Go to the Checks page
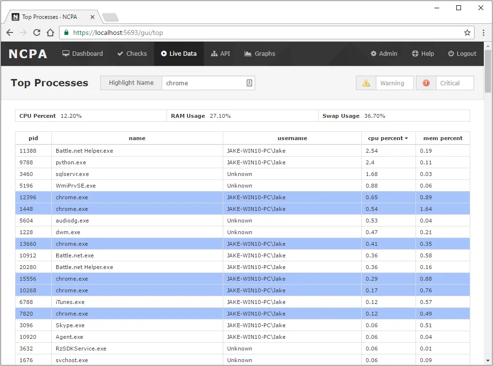The height and width of the screenshot is (366, 493). coord(132,54)
